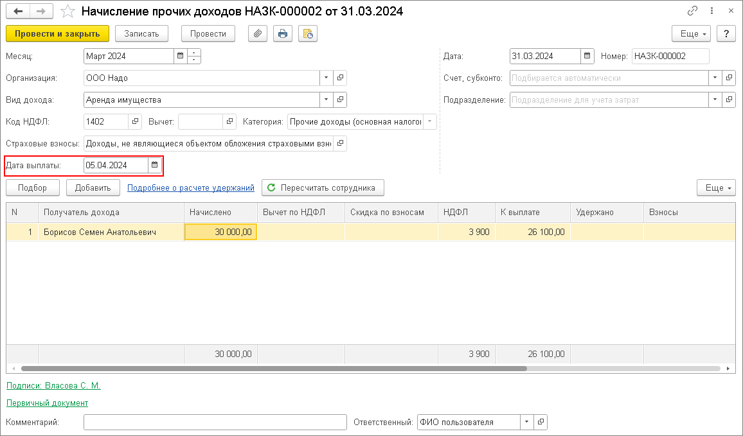Click the Подбор button

(33, 187)
